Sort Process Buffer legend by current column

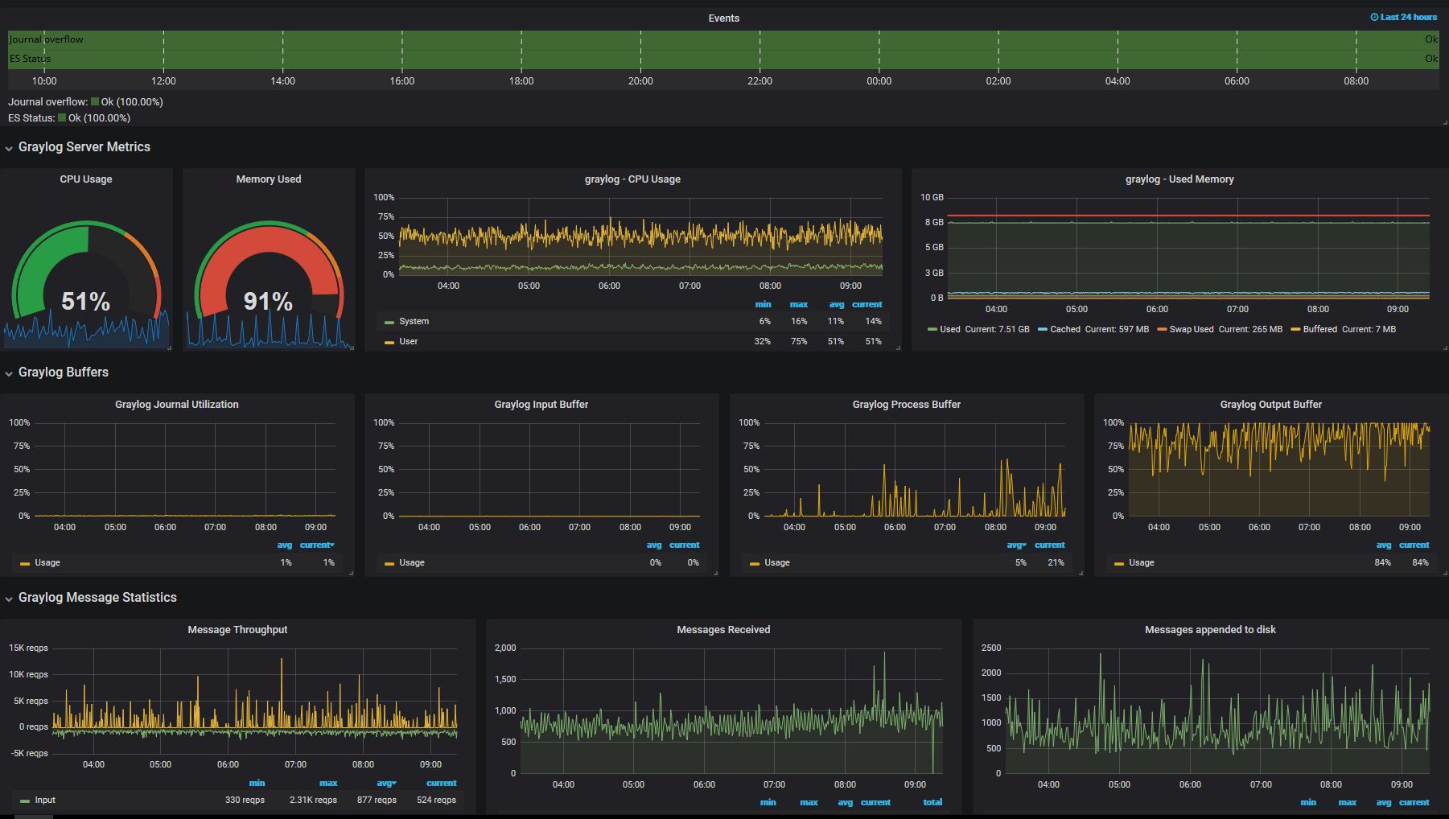coord(1049,545)
